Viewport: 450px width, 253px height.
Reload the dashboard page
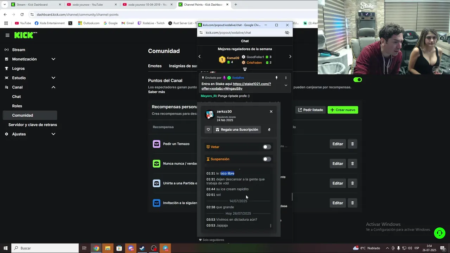pos(22,14)
